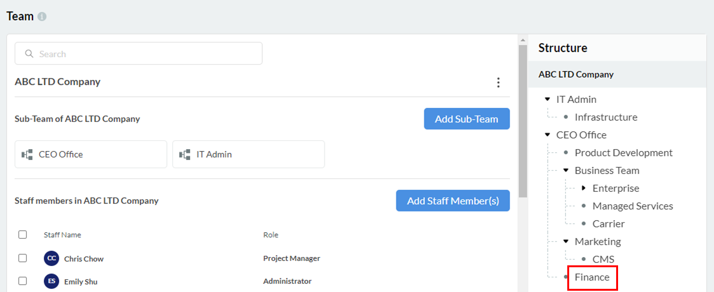Click the CEO Office sub-team hierarchy icon
Screen dimensions: 714x292
pos(27,154)
